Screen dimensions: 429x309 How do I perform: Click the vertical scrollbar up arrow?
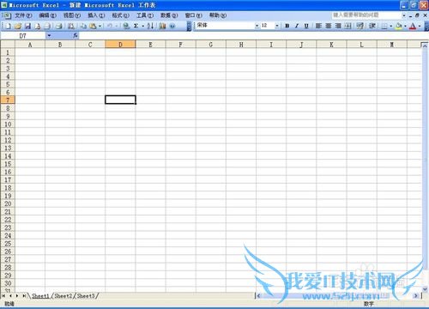(x=425, y=45)
